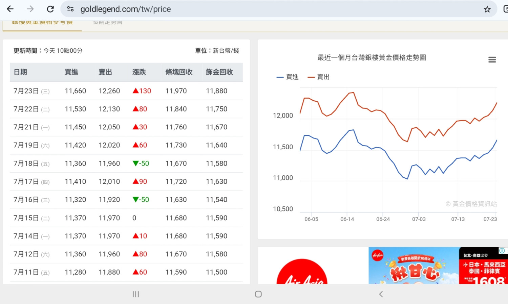Reload the gold price page
Viewport: 508px width, 304px height.
point(50,9)
